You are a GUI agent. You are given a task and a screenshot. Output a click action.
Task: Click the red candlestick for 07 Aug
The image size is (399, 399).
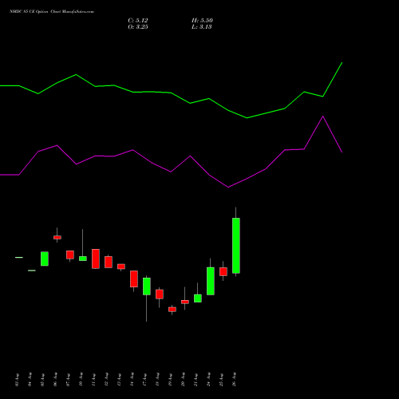click(x=70, y=255)
